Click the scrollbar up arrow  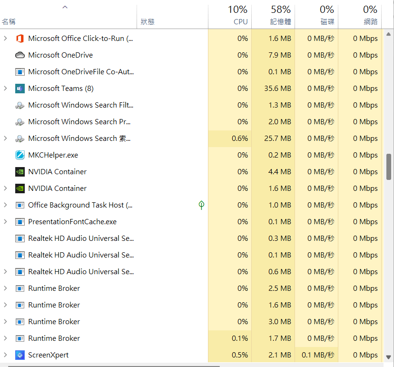pyautogui.click(x=388, y=34)
